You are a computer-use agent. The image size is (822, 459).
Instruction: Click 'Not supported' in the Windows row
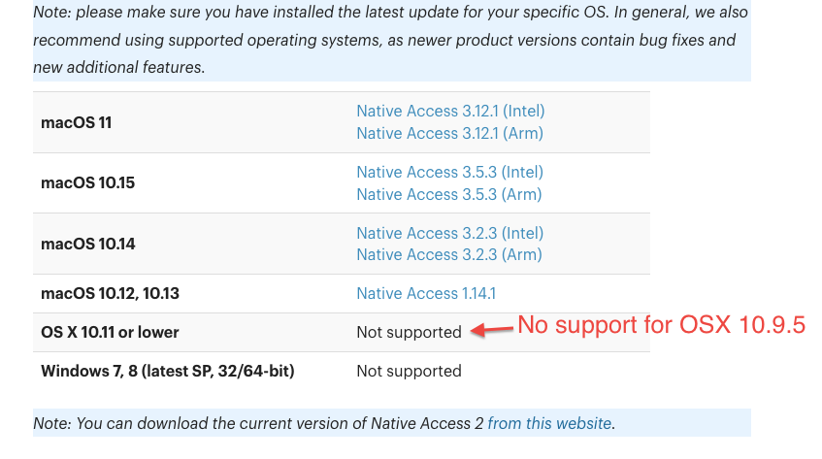point(409,371)
